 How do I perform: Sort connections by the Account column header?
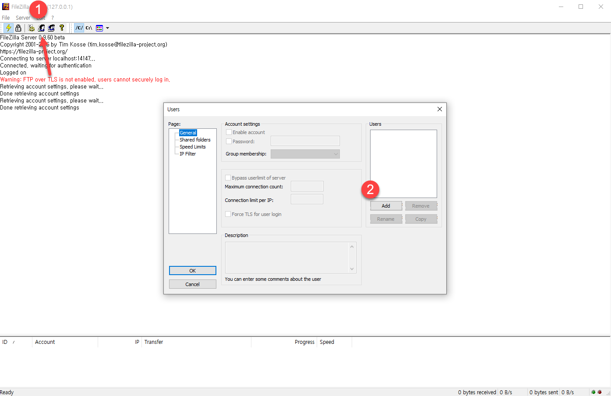(65, 342)
